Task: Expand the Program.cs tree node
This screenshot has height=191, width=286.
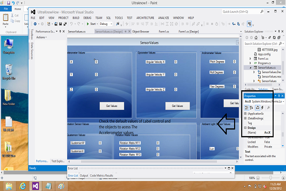Action: [250, 63]
